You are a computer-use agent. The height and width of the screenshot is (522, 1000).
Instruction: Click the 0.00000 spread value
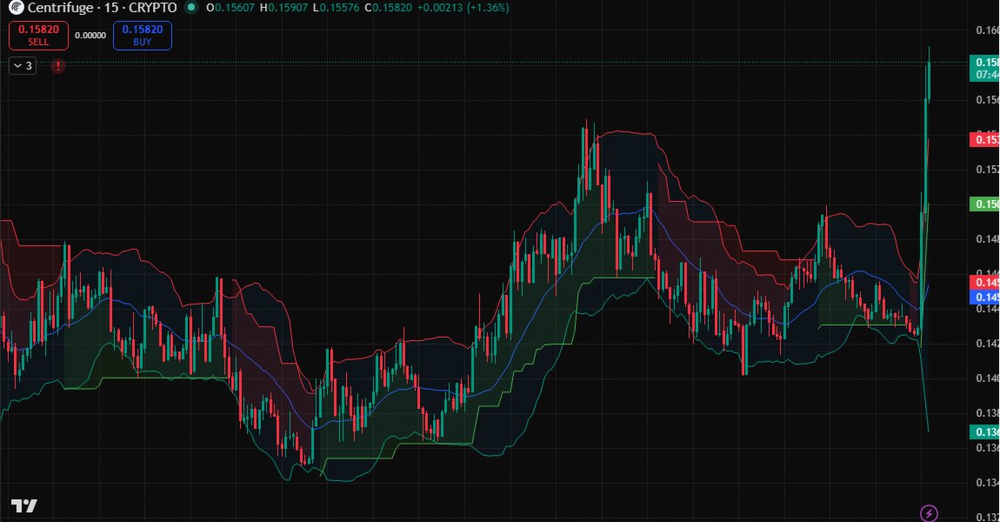coord(90,36)
